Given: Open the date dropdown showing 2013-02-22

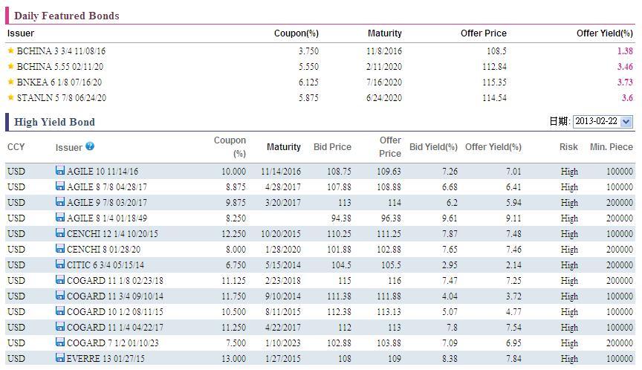Looking at the screenshot, I should pyautogui.click(x=603, y=122).
